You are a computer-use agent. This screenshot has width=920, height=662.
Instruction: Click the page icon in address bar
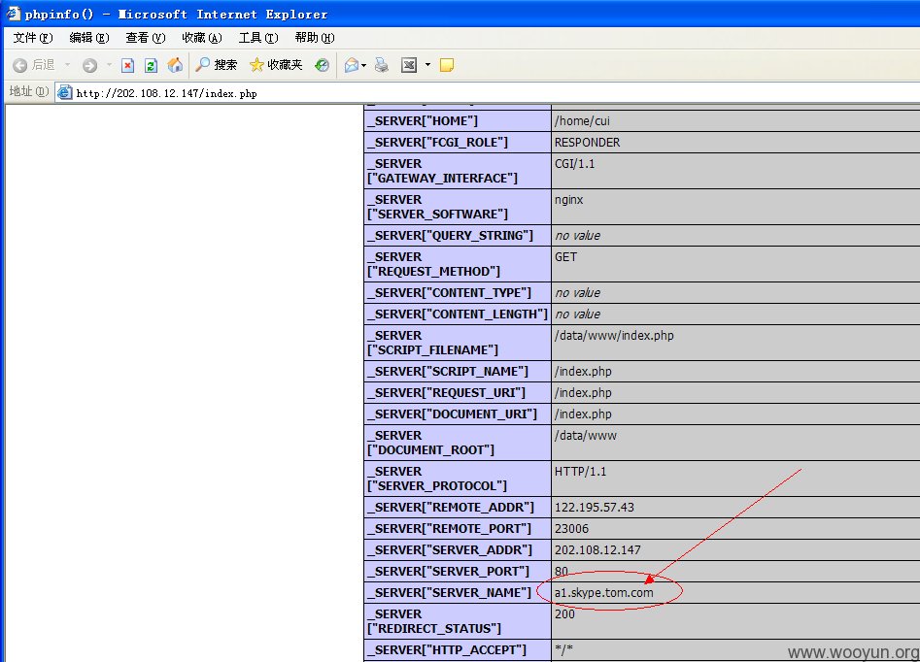pyautogui.click(x=64, y=92)
